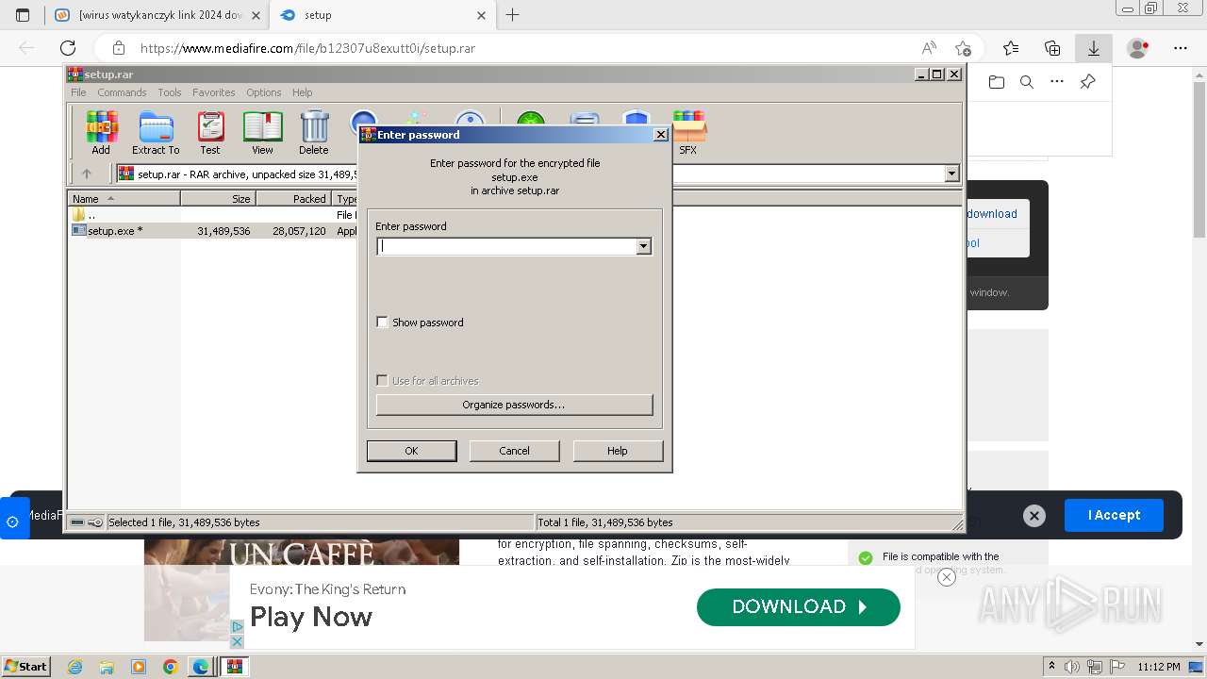Toggle the Edge Downloads panel button
Viewport: 1207px width, 679px height.
pyautogui.click(x=1094, y=48)
